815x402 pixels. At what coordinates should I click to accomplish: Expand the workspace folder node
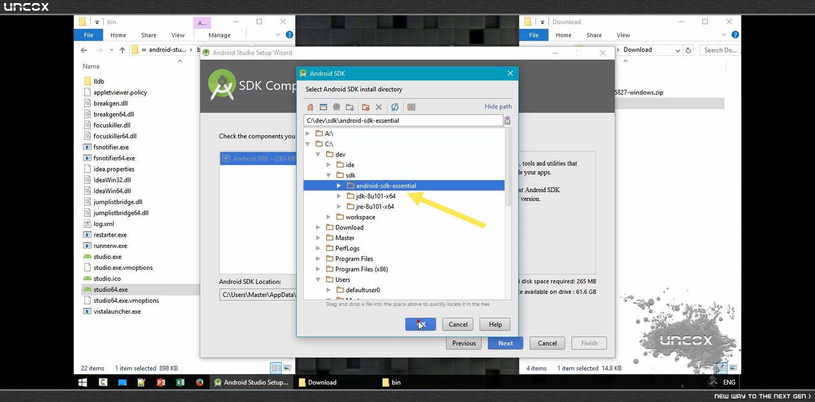pos(329,217)
